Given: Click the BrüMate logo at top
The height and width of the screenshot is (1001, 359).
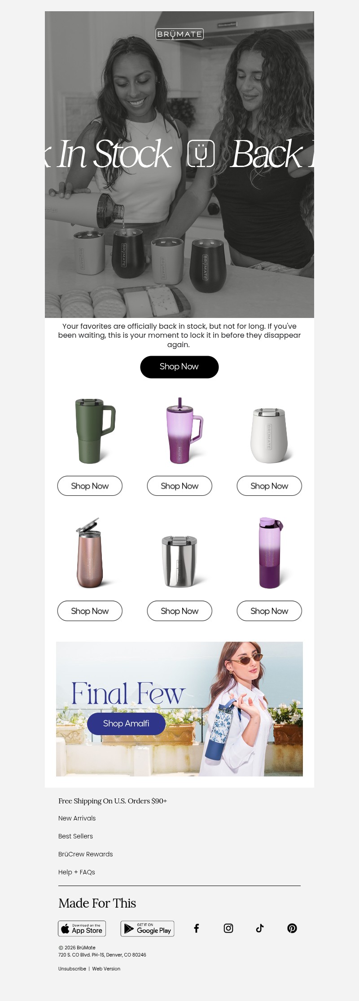Looking at the screenshot, I should (x=179, y=34).
